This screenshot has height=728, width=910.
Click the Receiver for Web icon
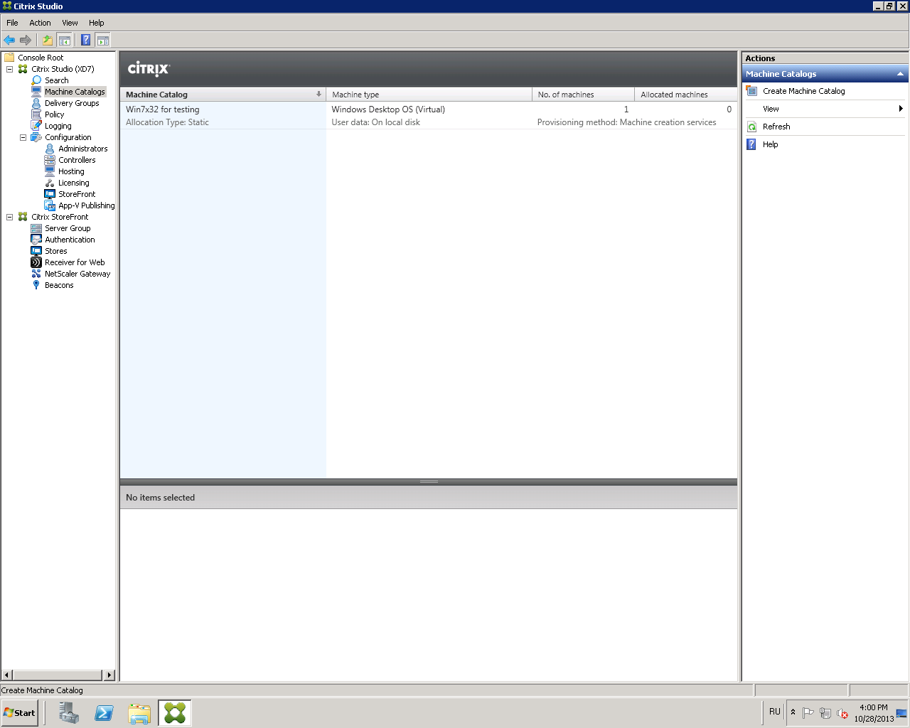(36, 262)
